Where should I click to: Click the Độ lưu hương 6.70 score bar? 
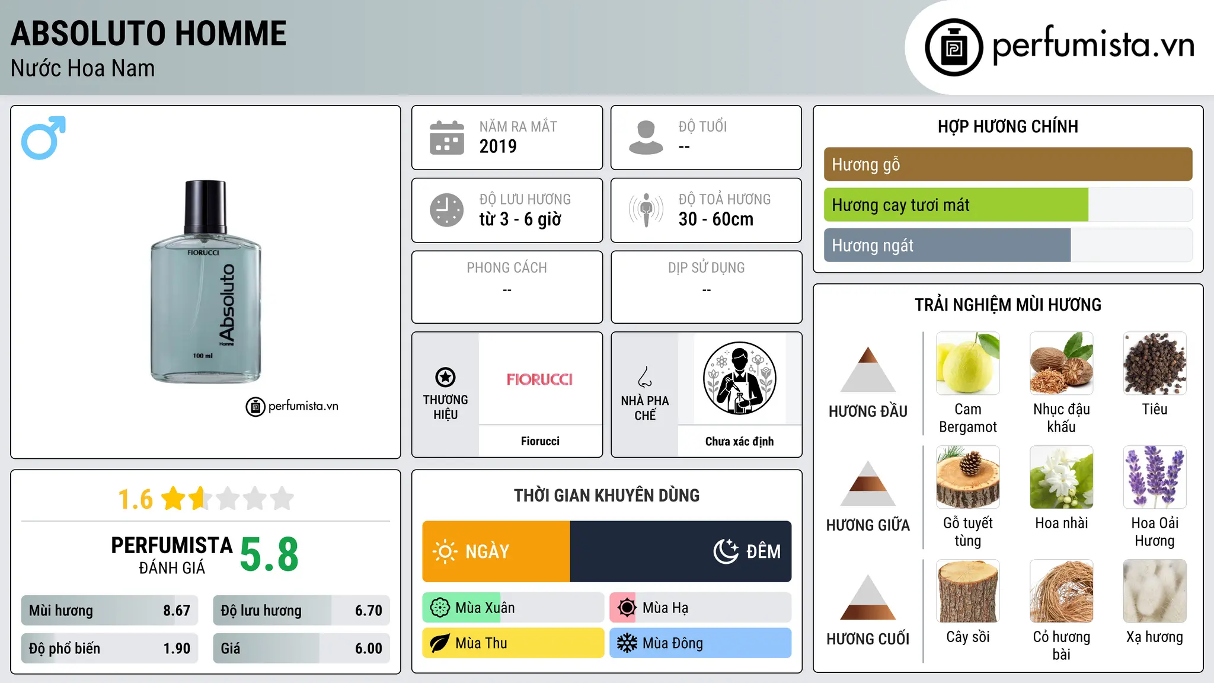click(301, 610)
